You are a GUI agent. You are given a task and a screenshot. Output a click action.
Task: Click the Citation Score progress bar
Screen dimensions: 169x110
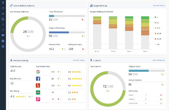pyautogui.click(x=147, y=71)
